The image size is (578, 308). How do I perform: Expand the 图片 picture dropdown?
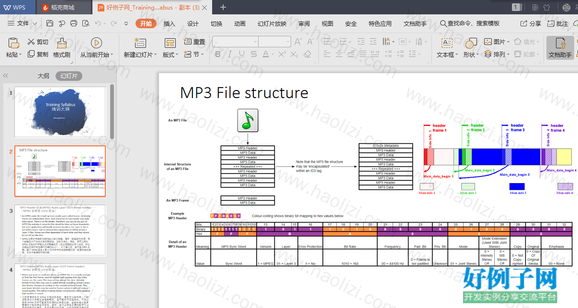[508, 42]
